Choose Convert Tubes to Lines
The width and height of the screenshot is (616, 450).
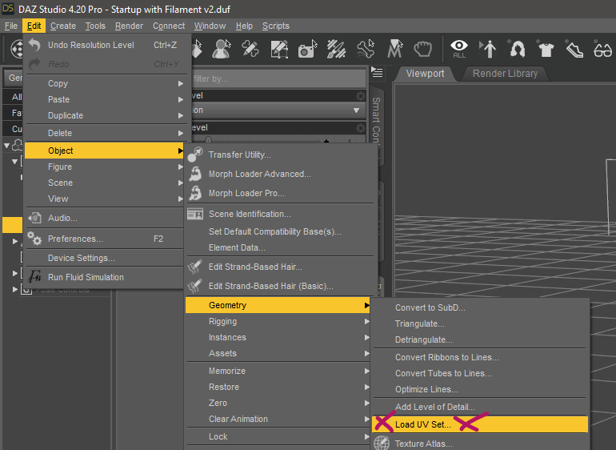click(480, 373)
